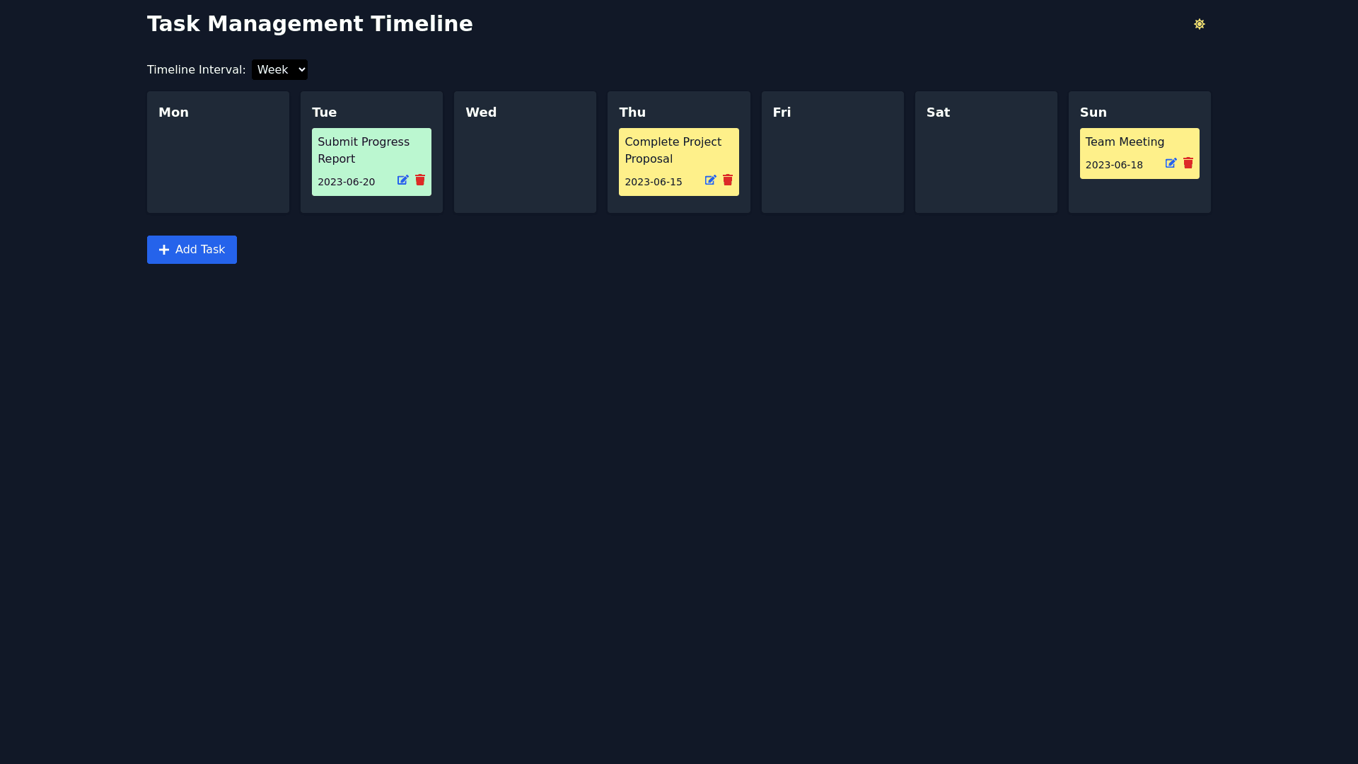Click the plus icon inside Add Task button
Viewport: 1358px width, 764px height.
164,250
